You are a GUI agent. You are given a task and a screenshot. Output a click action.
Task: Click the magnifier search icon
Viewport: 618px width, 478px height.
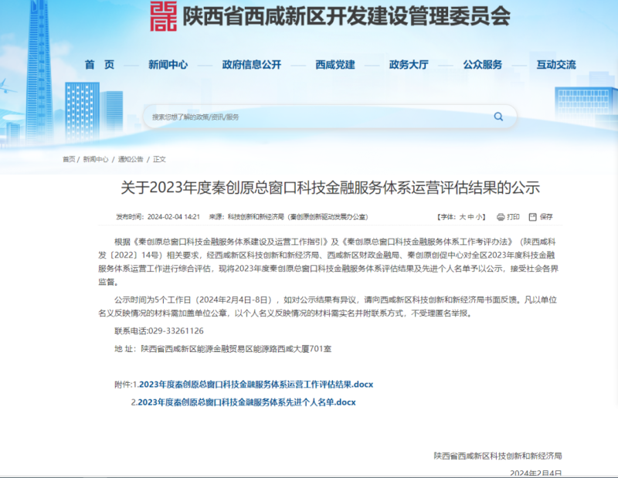[498, 117]
